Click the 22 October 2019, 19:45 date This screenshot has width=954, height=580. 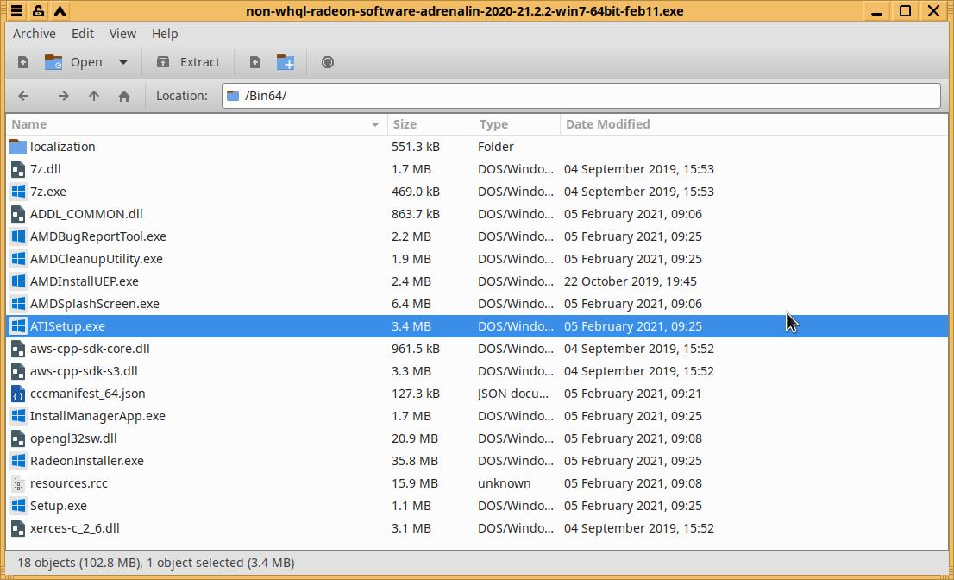coord(631,281)
